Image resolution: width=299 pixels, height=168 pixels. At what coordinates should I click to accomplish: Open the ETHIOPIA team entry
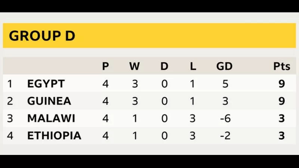click(x=54, y=136)
